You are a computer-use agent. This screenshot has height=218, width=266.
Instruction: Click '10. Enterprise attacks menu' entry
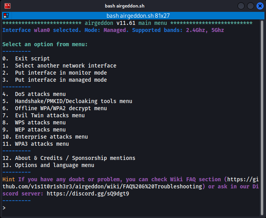click(45, 137)
